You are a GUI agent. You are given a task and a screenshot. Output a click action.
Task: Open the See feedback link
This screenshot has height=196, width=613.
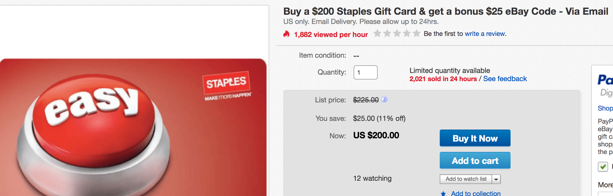click(x=505, y=79)
